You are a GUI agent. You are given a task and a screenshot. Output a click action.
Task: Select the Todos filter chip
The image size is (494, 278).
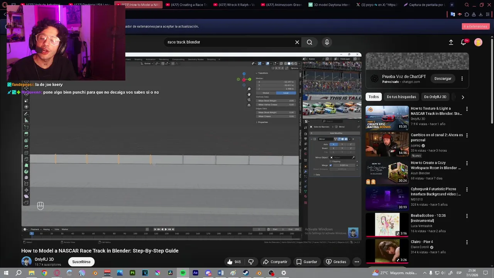coord(374,97)
